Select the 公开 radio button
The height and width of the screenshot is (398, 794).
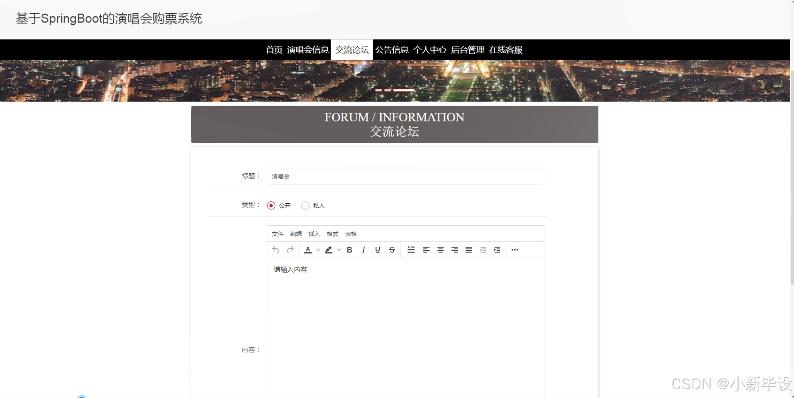(x=271, y=205)
